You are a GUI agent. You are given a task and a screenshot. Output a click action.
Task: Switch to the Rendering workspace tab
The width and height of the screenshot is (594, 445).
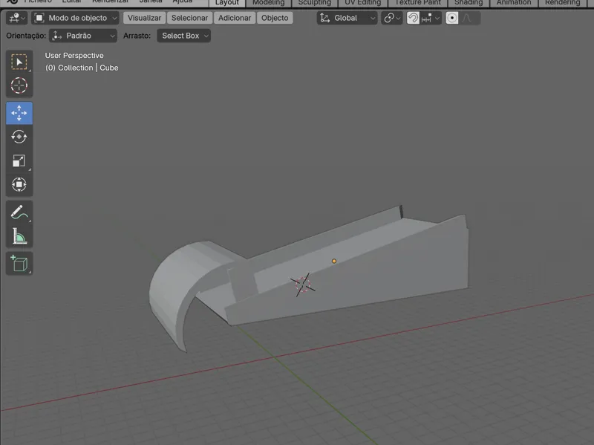[x=563, y=3]
